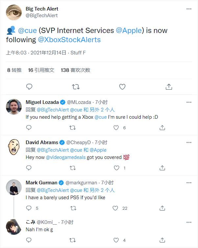Open Mark Gurman's profile avatar
Image resolution: width=198 pixels, height=248 pixels.
tap(14, 188)
